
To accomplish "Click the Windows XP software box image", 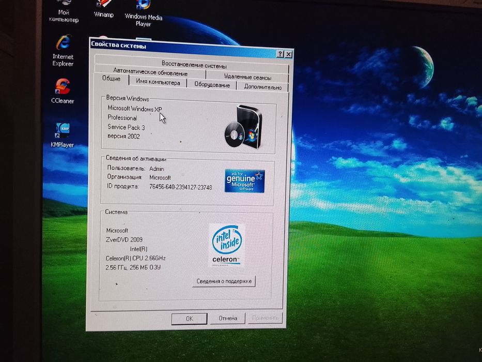I will (x=243, y=127).
